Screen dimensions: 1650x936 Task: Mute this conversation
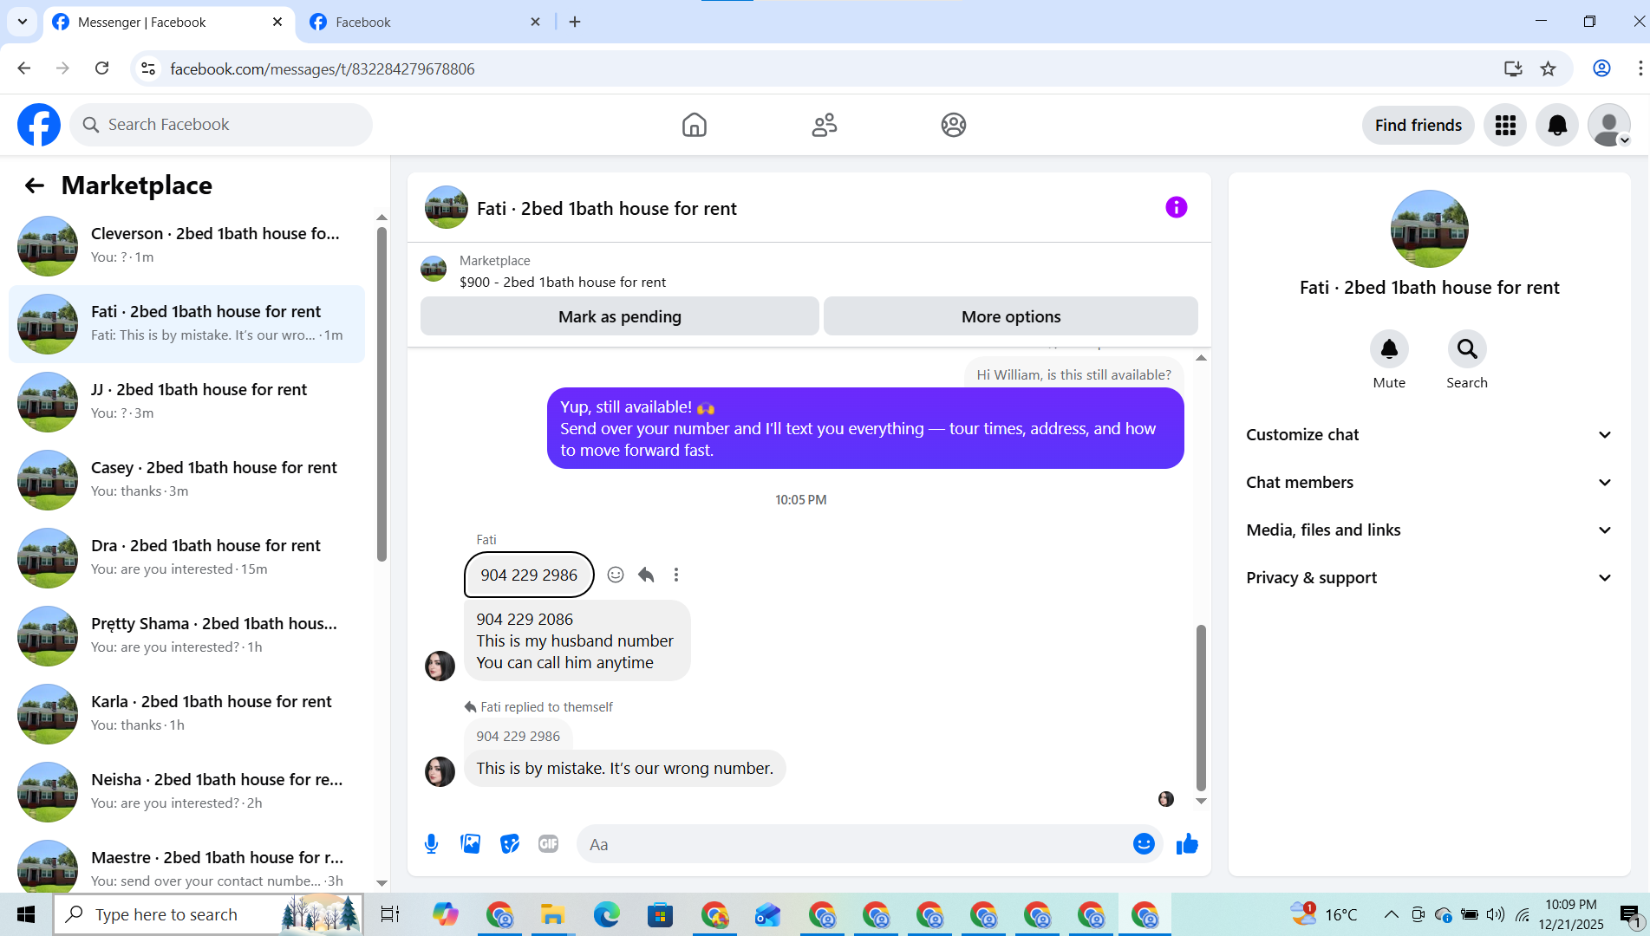coord(1389,349)
